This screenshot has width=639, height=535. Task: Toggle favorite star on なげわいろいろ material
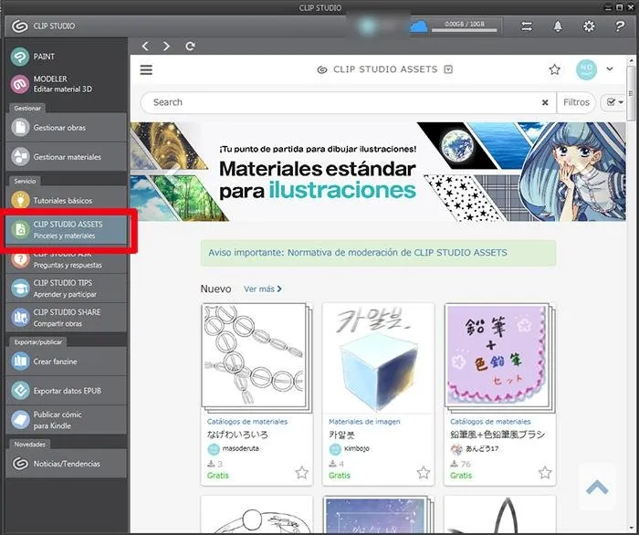click(301, 473)
